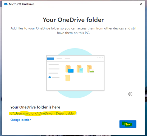The image size is (147, 136).
Task: Open the Change location link
Action: [x=21, y=120]
